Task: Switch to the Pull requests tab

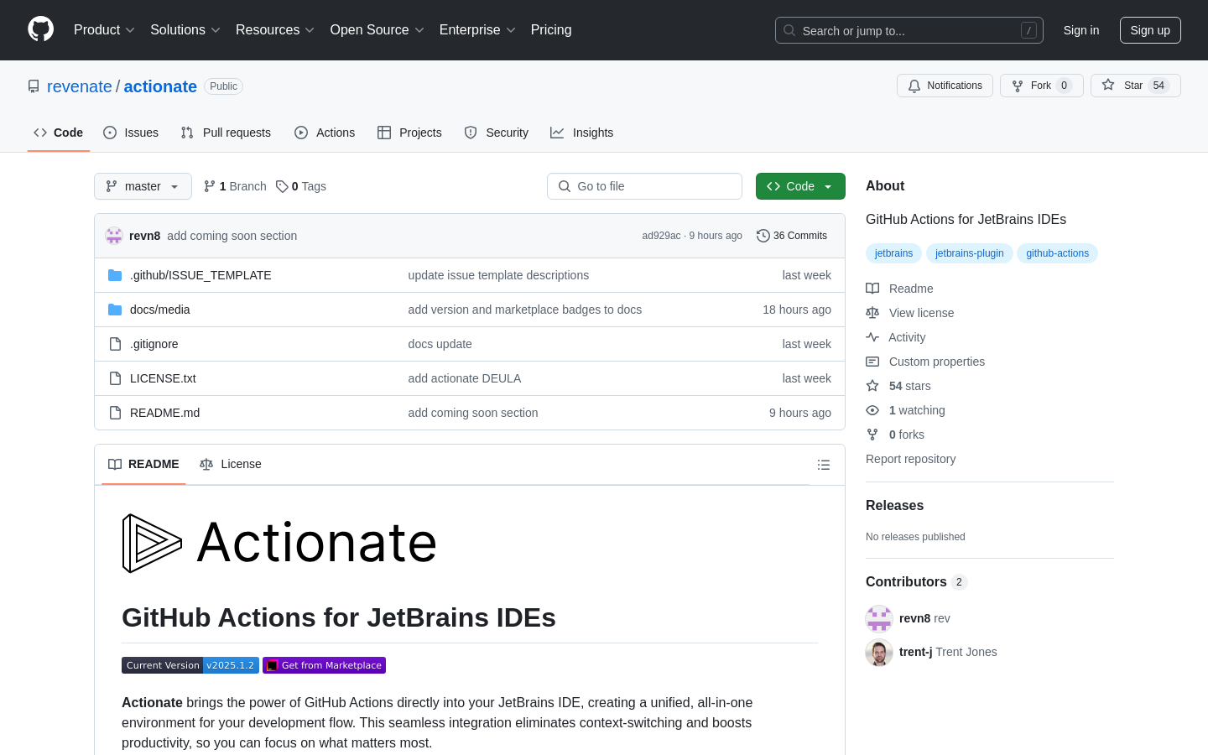Action: (x=226, y=133)
